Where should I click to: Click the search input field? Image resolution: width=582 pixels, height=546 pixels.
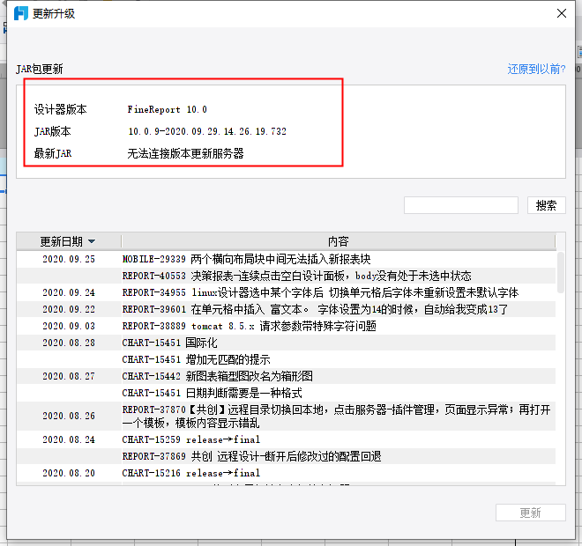tap(460, 205)
